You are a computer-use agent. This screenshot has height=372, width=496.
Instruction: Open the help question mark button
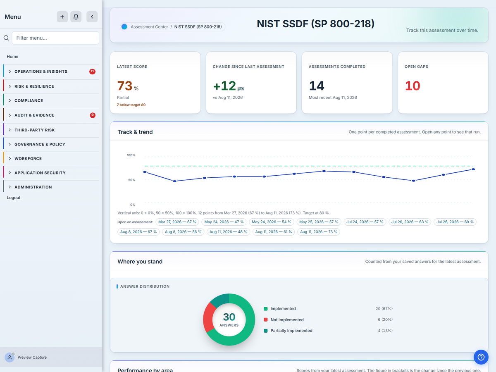[481, 357]
